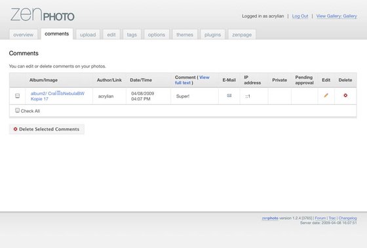The width and height of the screenshot is (367, 248).
Task: Click the e-mail envelope icon for acrylian
Action: (x=229, y=95)
